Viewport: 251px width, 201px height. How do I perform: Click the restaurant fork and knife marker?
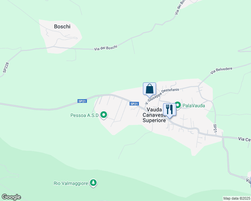169,111
